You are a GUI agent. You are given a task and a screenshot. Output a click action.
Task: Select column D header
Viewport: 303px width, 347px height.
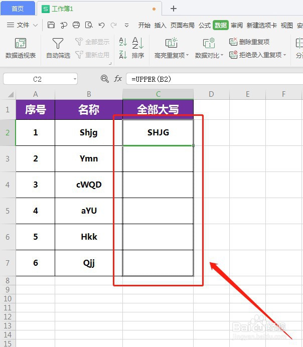[211, 94]
